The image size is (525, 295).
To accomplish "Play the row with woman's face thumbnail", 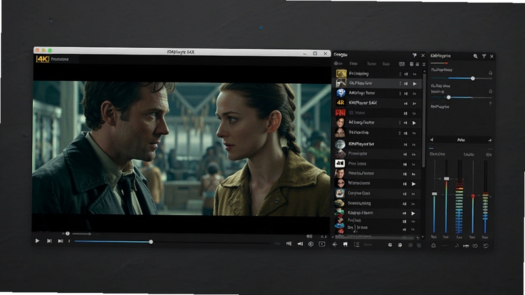I will pyautogui.click(x=414, y=123).
